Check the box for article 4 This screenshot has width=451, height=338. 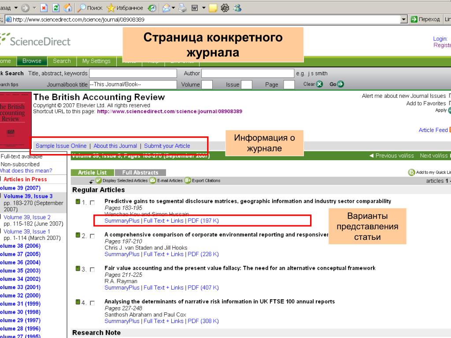pyautogui.click(x=92, y=303)
